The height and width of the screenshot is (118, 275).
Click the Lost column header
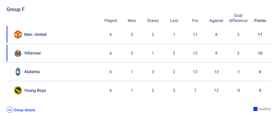pyautogui.click(x=174, y=21)
